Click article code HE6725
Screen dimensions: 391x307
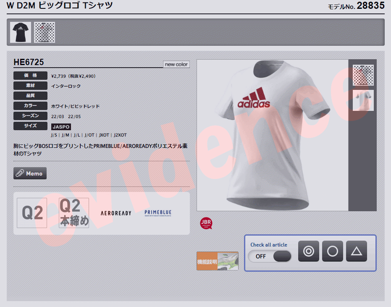(x=29, y=62)
